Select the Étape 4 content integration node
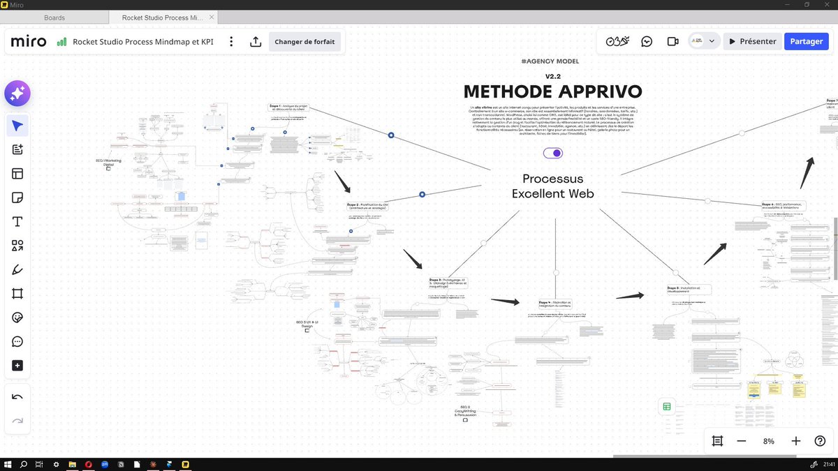Viewport: 838px width, 471px height. pos(555,304)
